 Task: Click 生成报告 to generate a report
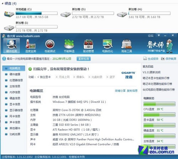point(151,59)
